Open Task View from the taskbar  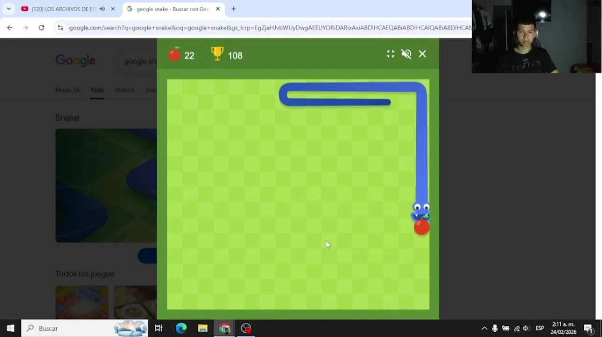[x=158, y=328]
